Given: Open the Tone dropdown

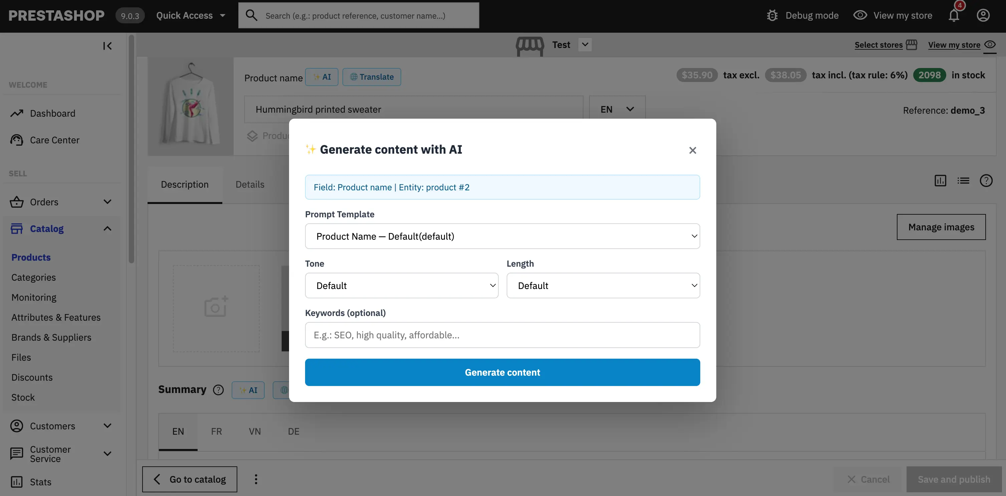Looking at the screenshot, I should click(x=402, y=285).
